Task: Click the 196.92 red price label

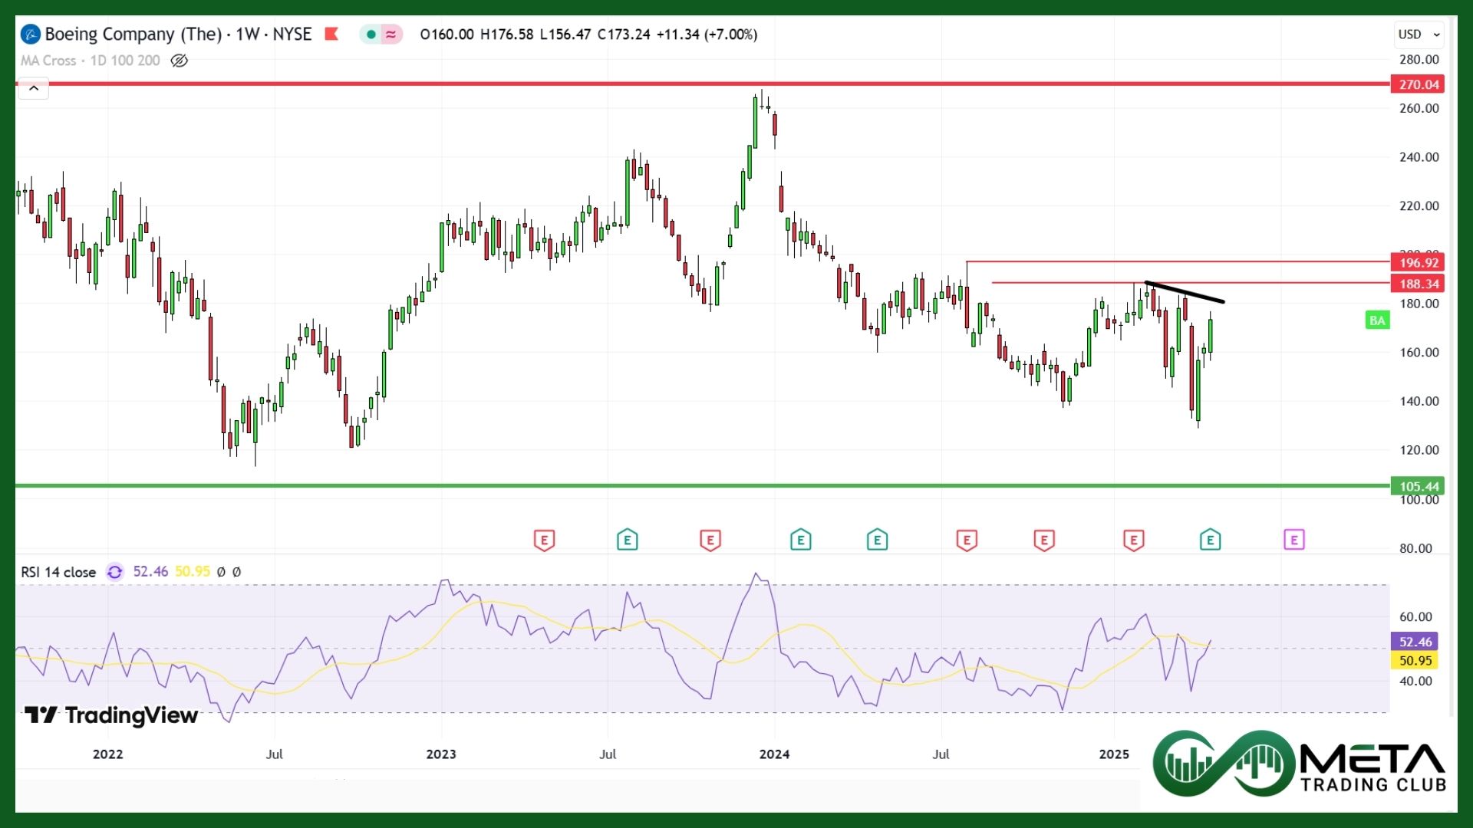Action: pos(1418,262)
